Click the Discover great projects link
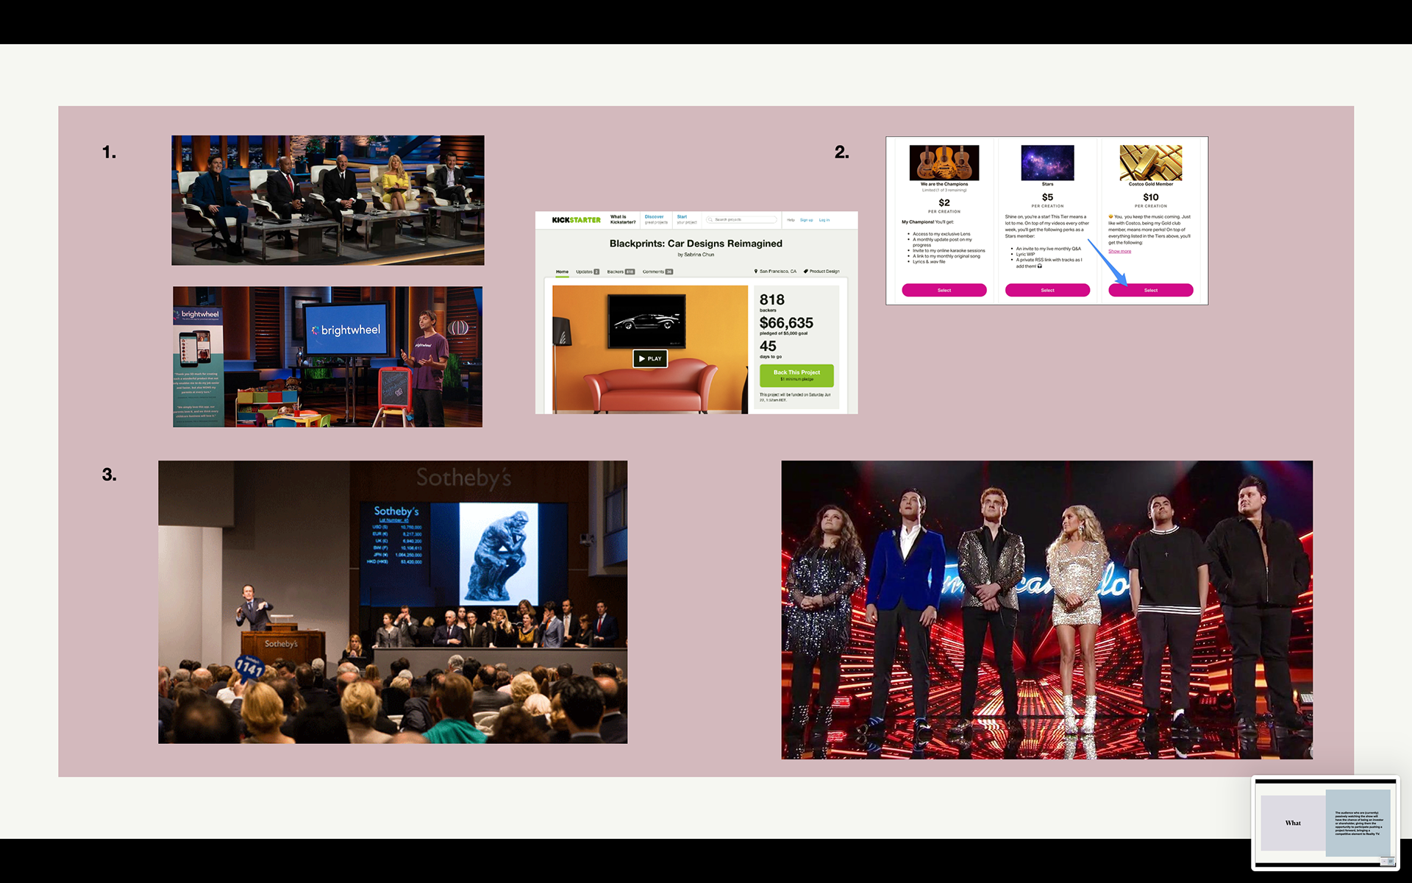Screen dimensions: 1412x883 pyautogui.click(x=655, y=219)
